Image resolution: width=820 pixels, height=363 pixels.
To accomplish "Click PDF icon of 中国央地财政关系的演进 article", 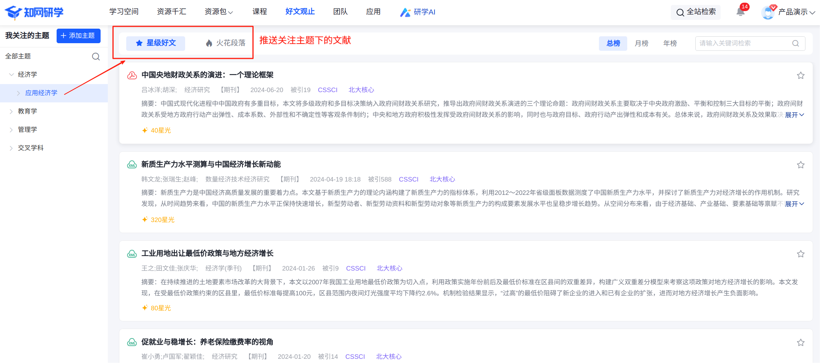I will (x=132, y=75).
